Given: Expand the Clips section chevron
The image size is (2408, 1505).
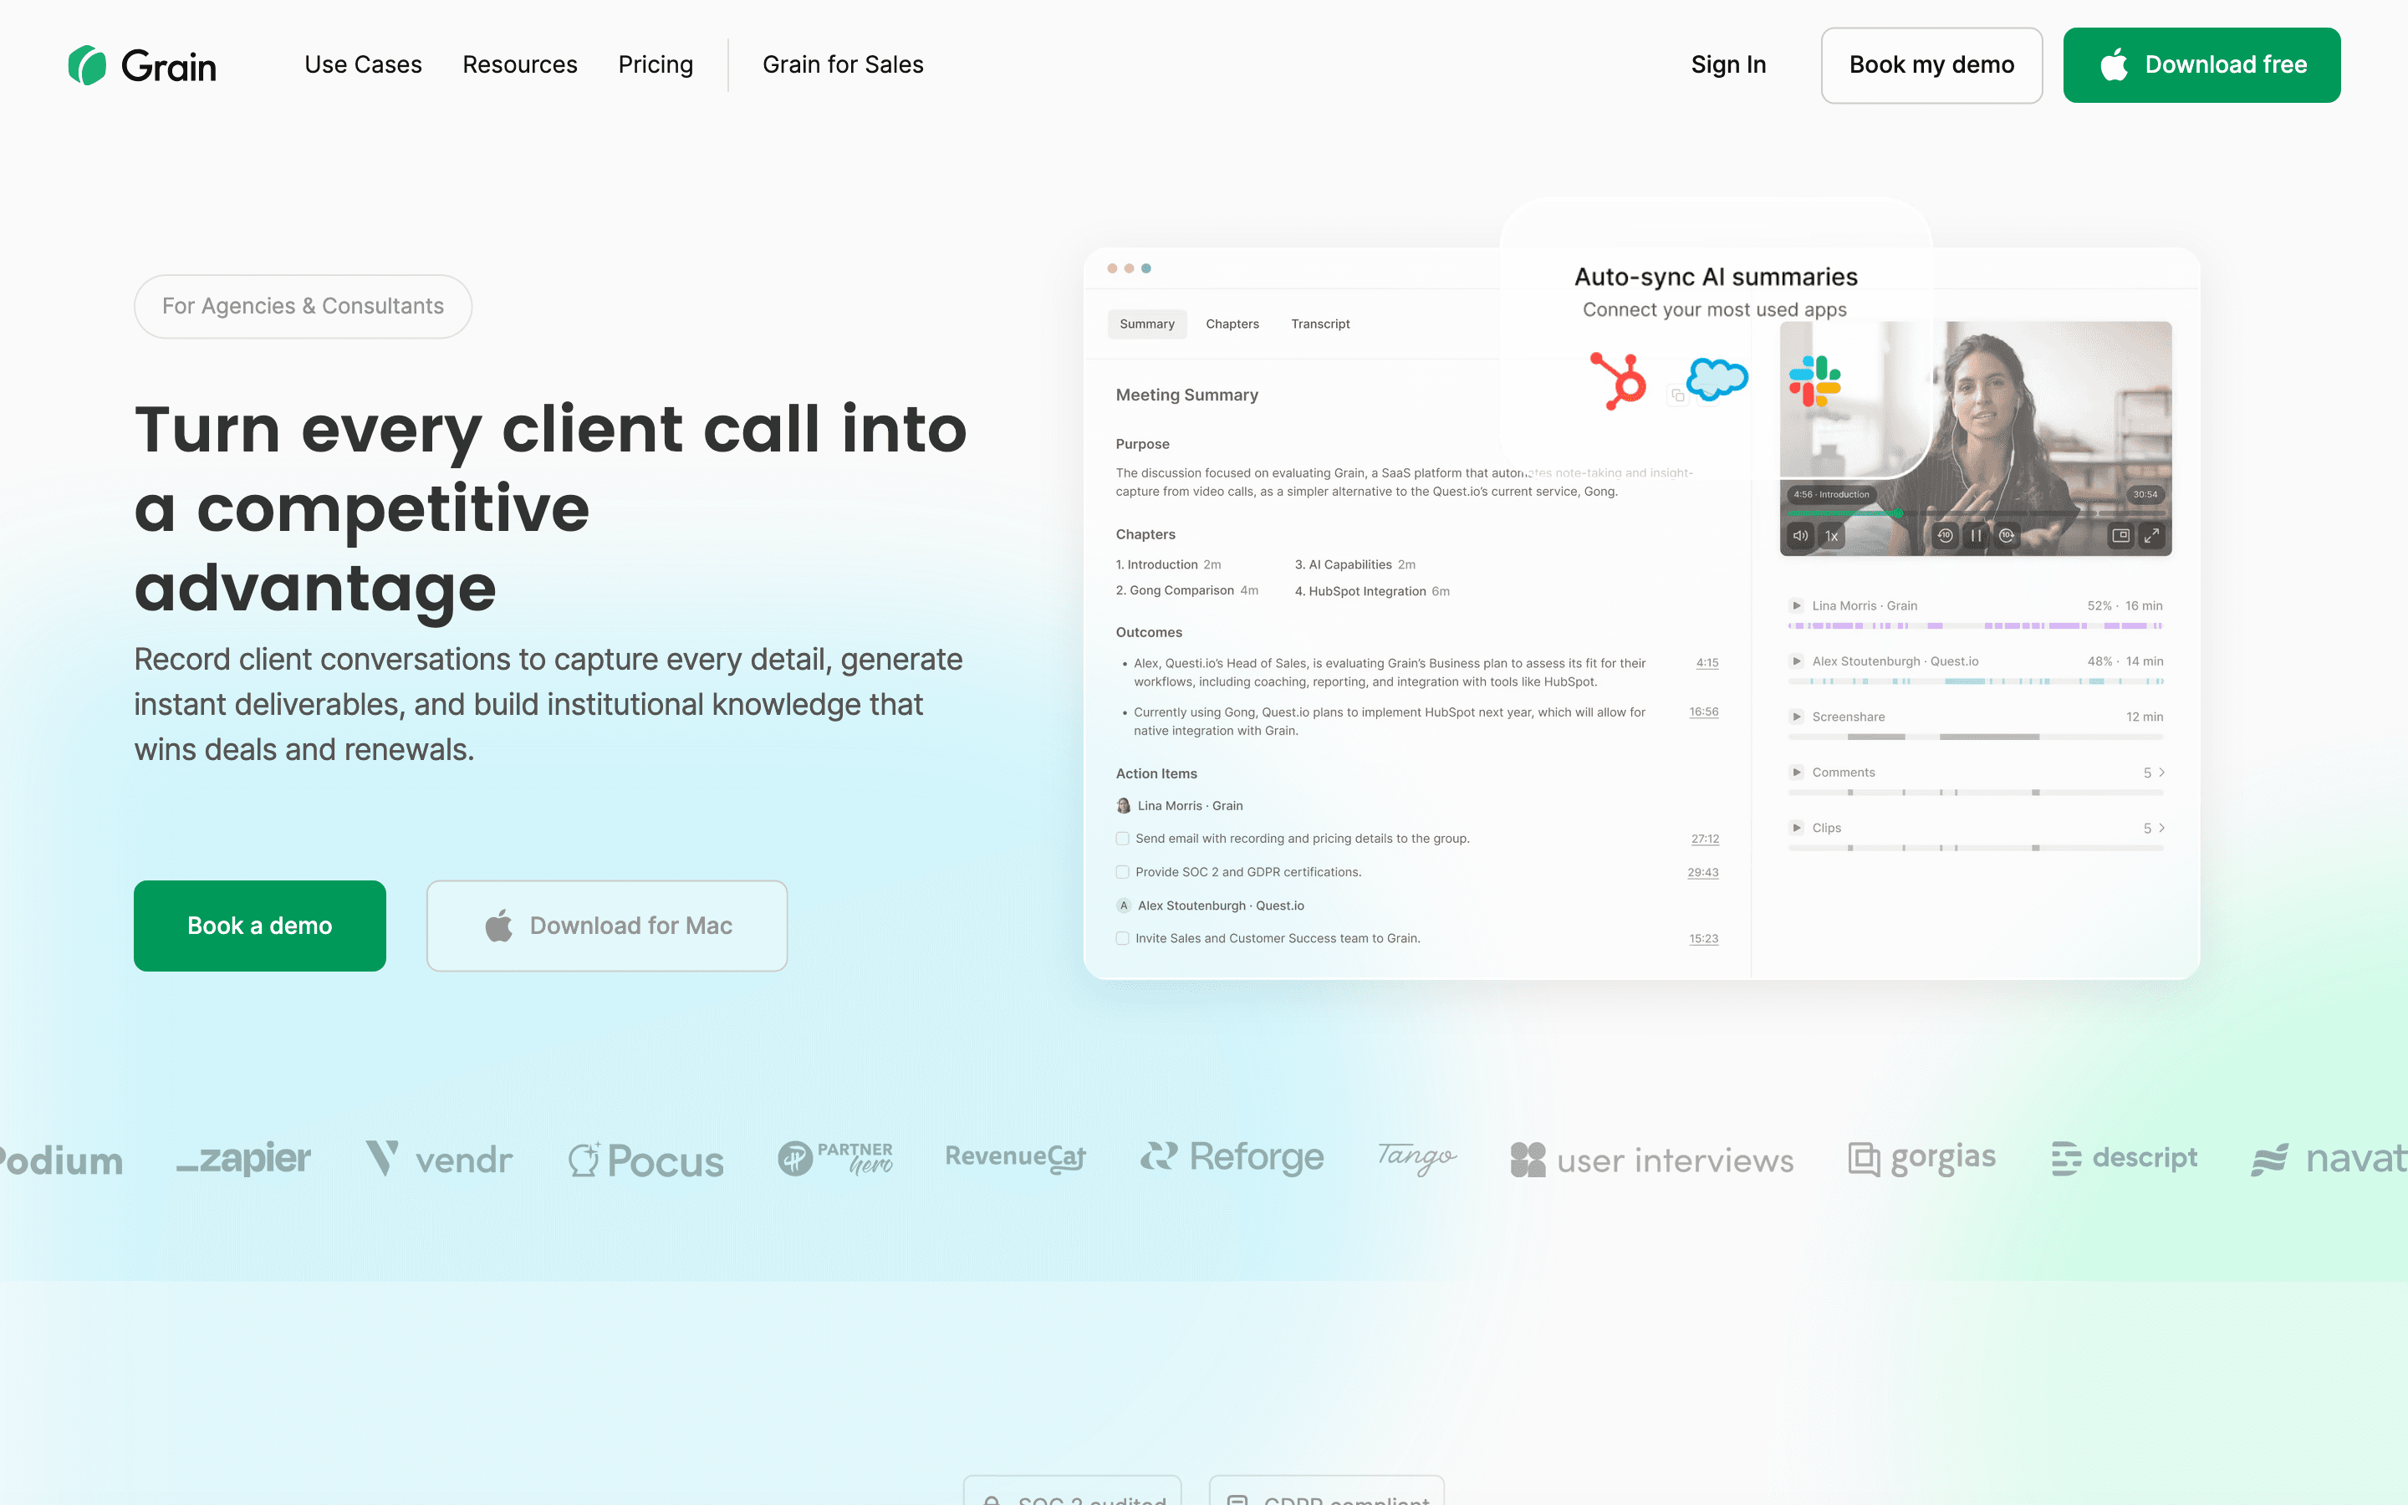Looking at the screenshot, I should tap(2161, 828).
